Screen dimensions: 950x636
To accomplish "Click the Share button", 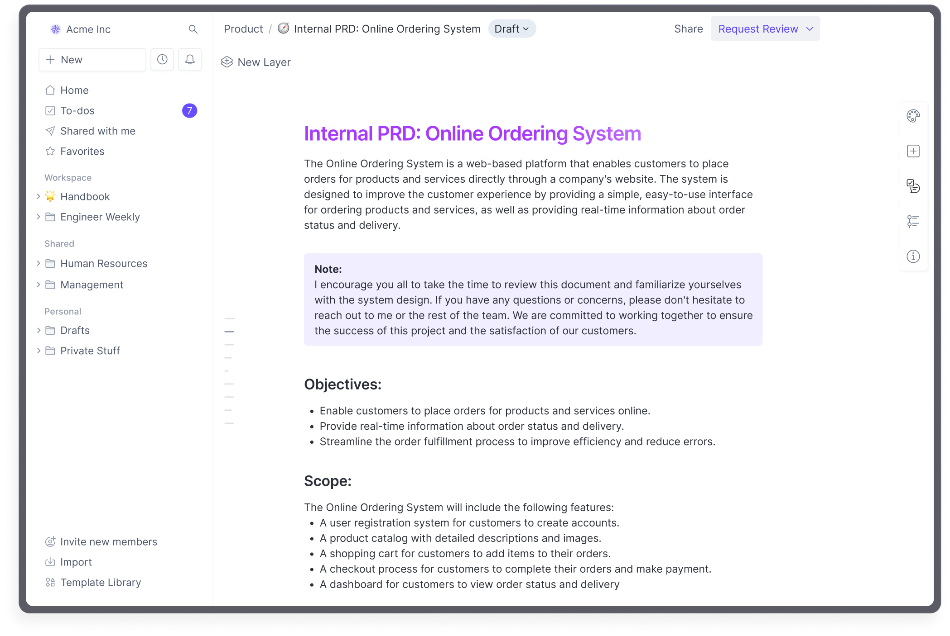I will pos(688,29).
